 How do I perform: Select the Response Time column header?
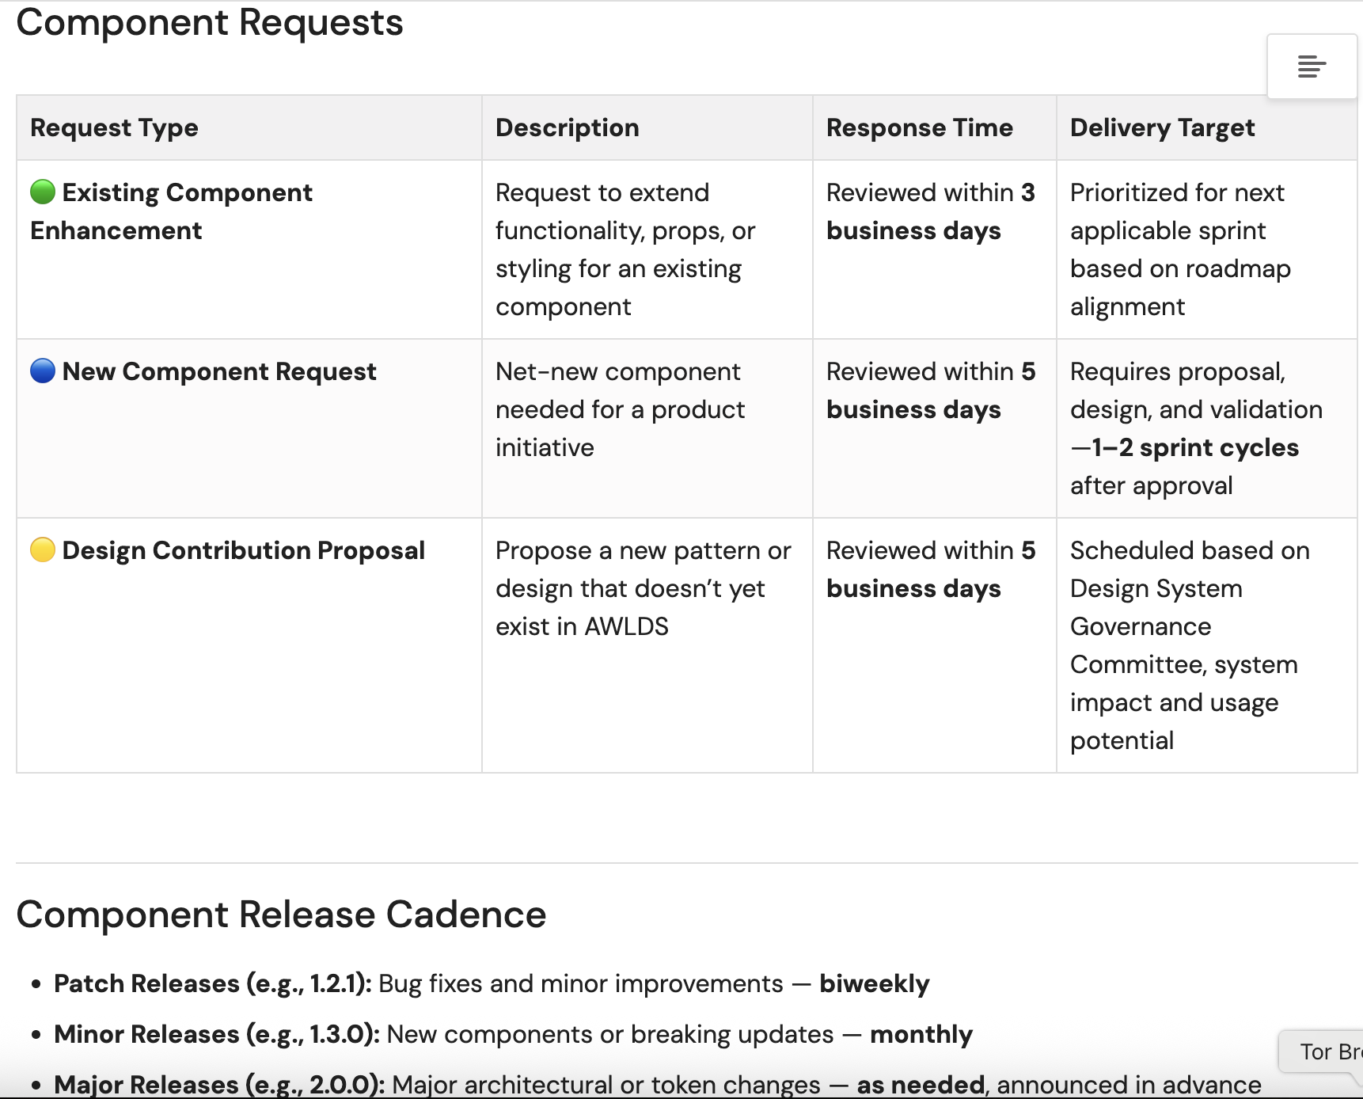click(919, 128)
